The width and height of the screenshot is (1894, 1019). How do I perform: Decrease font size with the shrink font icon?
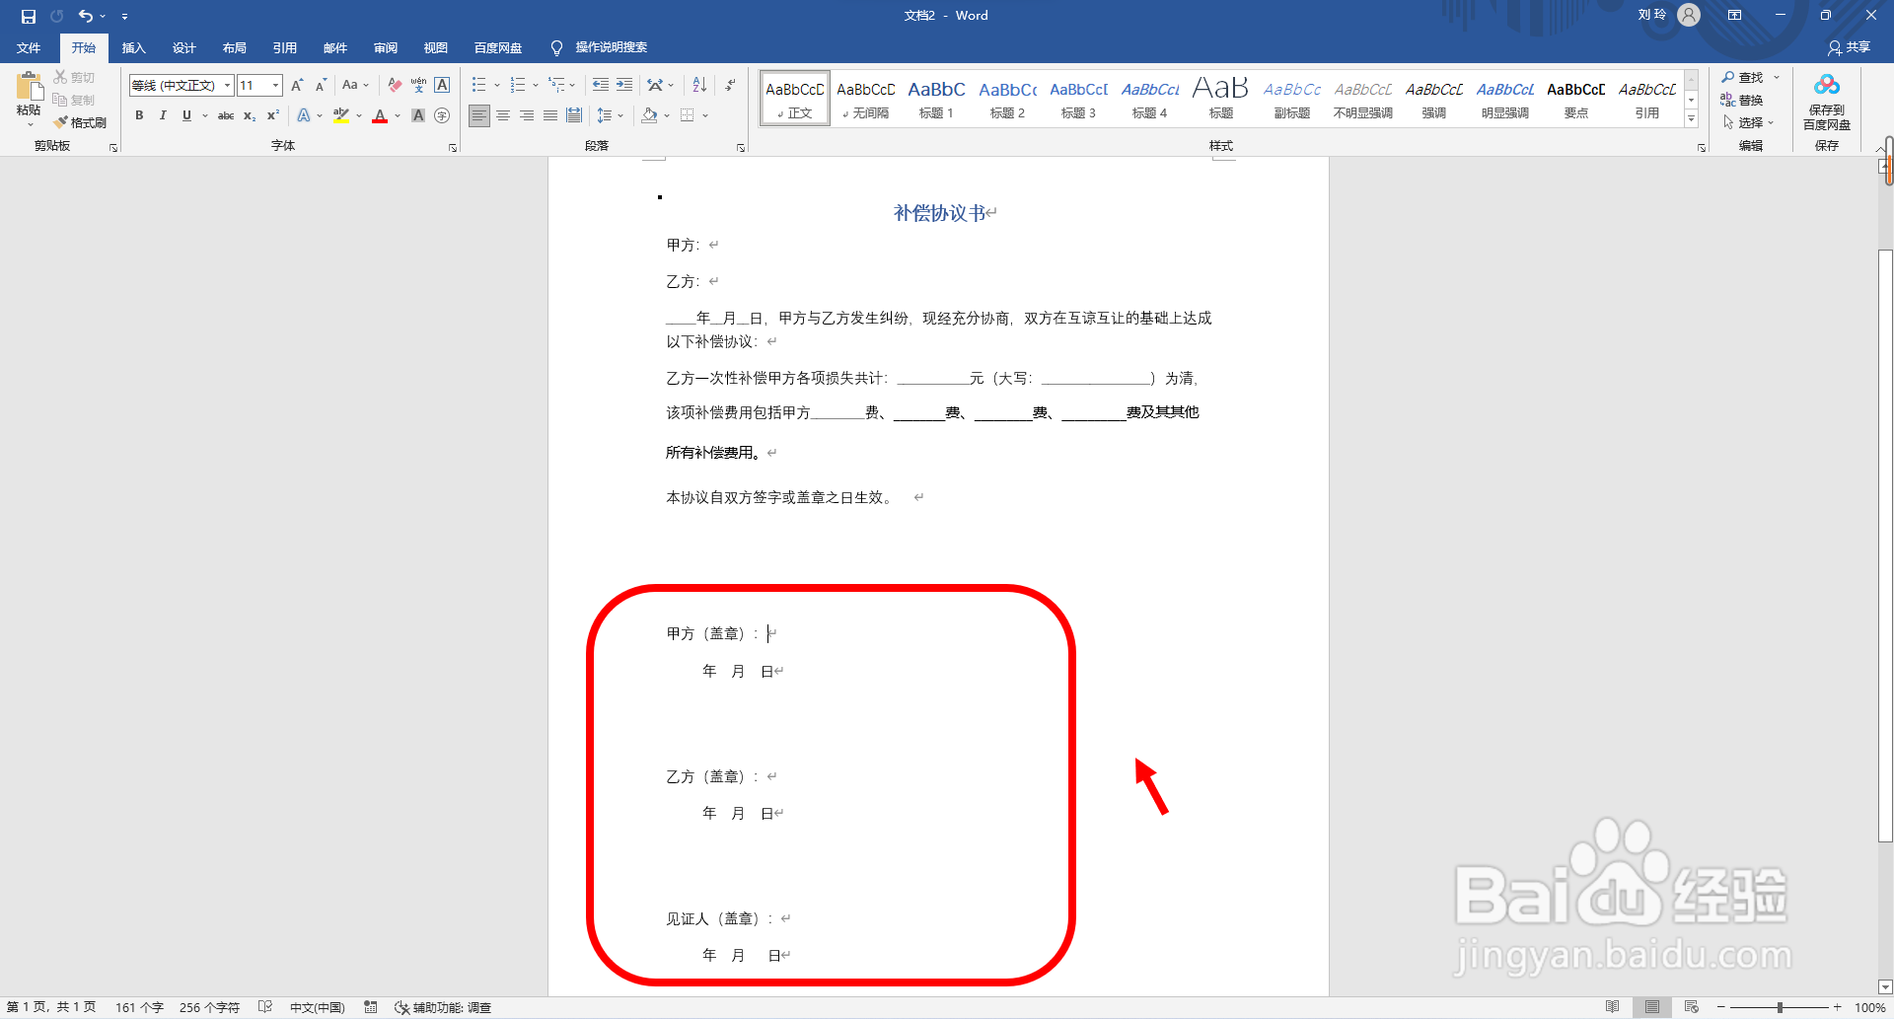(x=321, y=86)
